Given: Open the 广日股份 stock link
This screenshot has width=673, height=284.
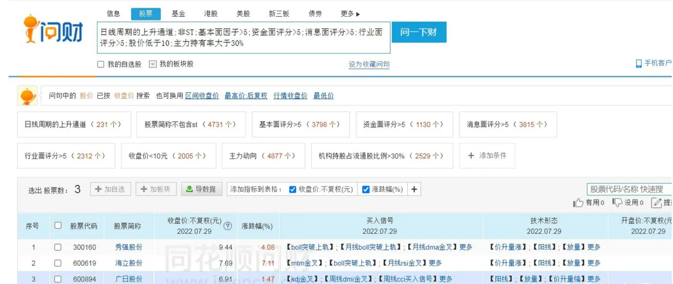Looking at the screenshot, I should click(x=129, y=279).
